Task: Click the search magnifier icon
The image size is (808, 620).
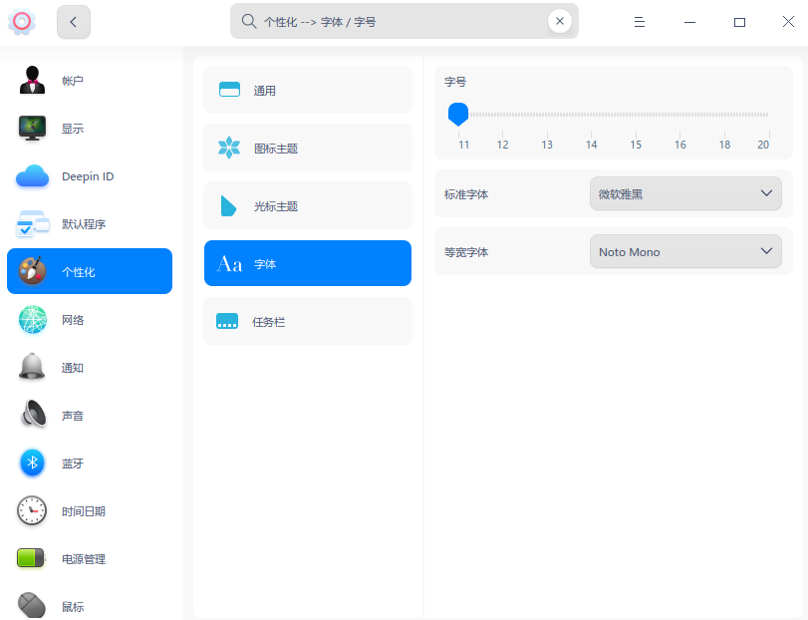Action: tap(249, 21)
